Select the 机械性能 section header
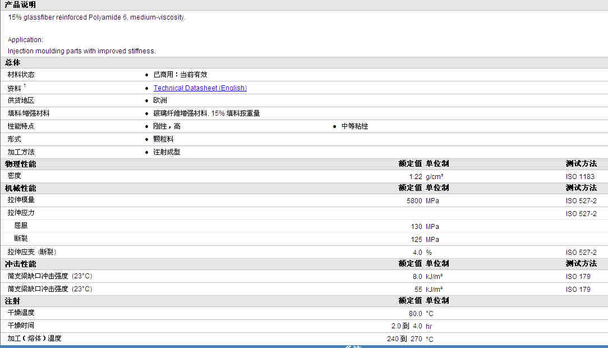 (x=20, y=188)
